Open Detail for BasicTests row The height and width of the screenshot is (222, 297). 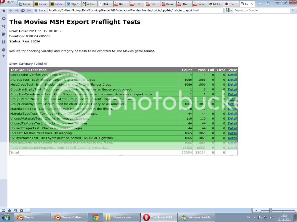pyautogui.click(x=232, y=75)
